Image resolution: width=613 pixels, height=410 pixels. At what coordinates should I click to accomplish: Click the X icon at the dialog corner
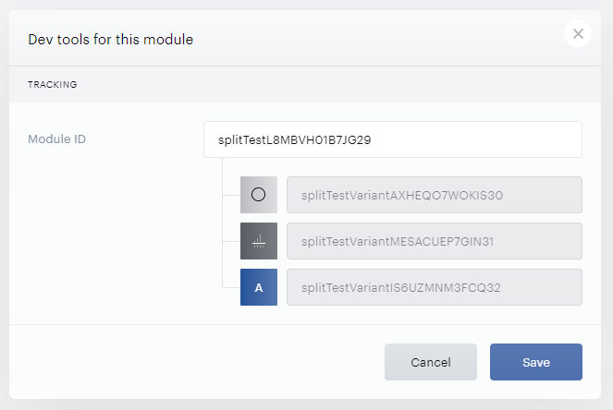(x=578, y=33)
